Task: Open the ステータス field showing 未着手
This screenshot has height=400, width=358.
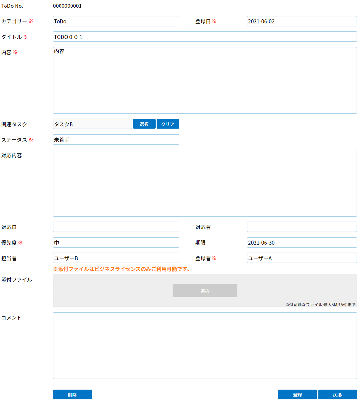Action: (x=116, y=140)
